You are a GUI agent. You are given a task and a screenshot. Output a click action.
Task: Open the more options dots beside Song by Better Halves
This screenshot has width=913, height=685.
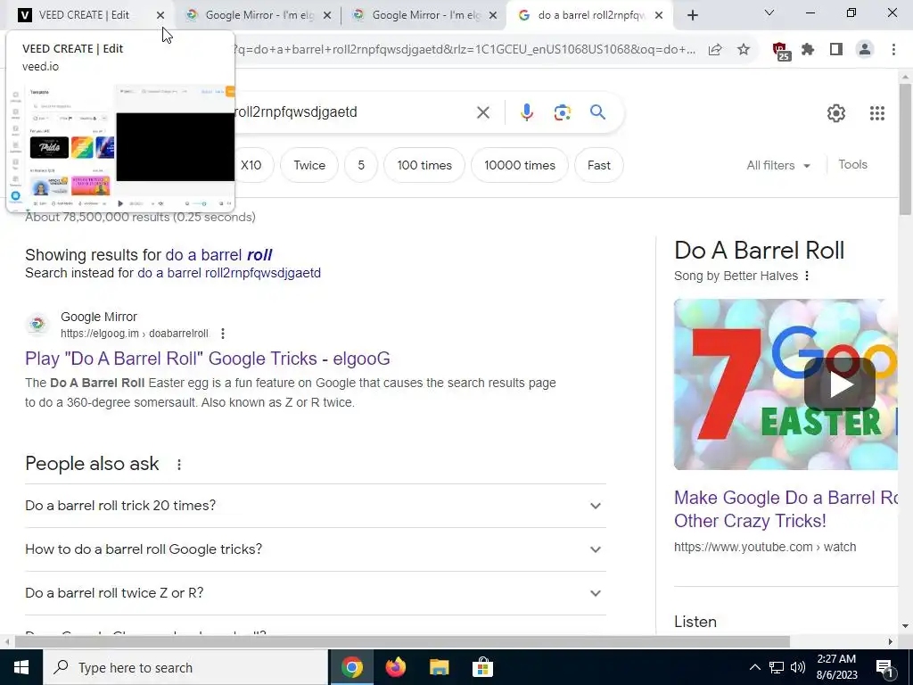(806, 276)
